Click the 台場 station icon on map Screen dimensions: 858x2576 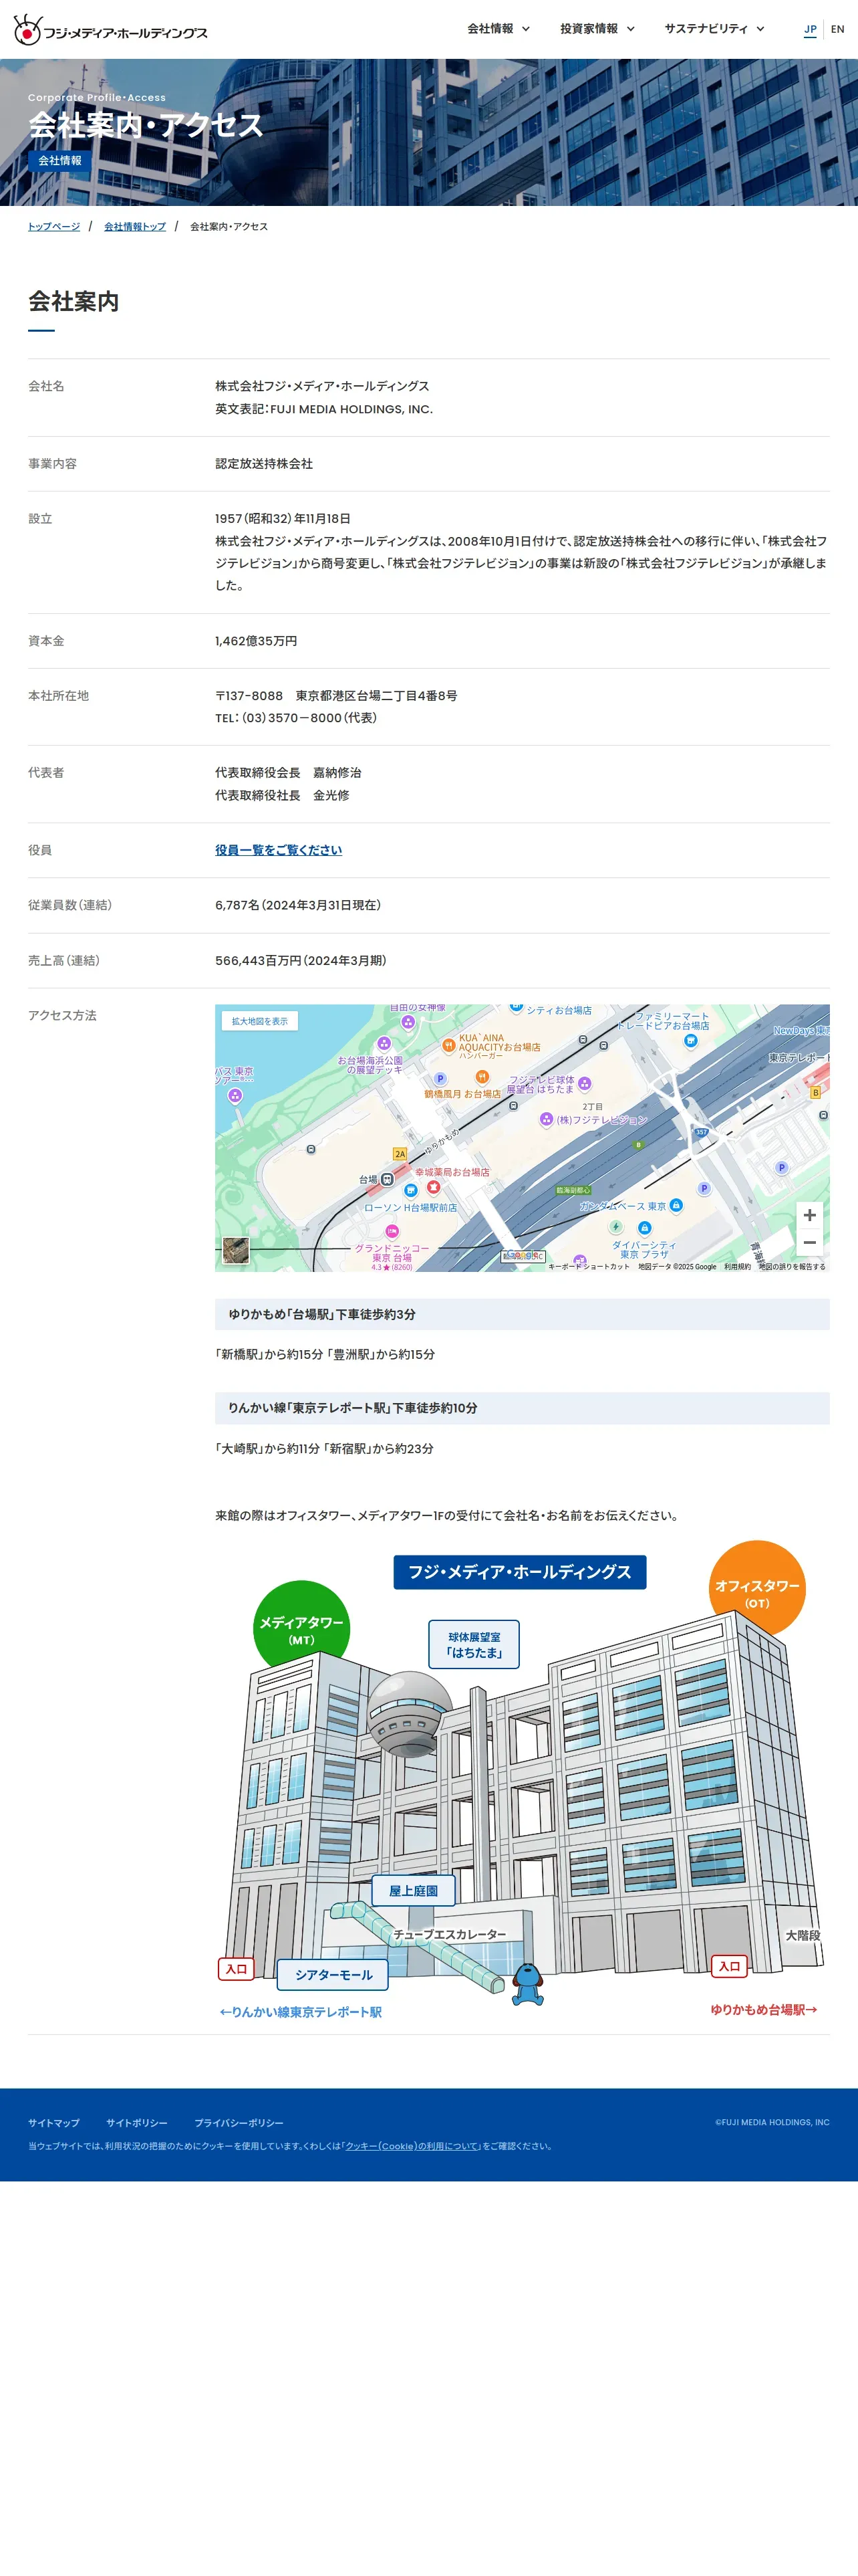tap(388, 1179)
